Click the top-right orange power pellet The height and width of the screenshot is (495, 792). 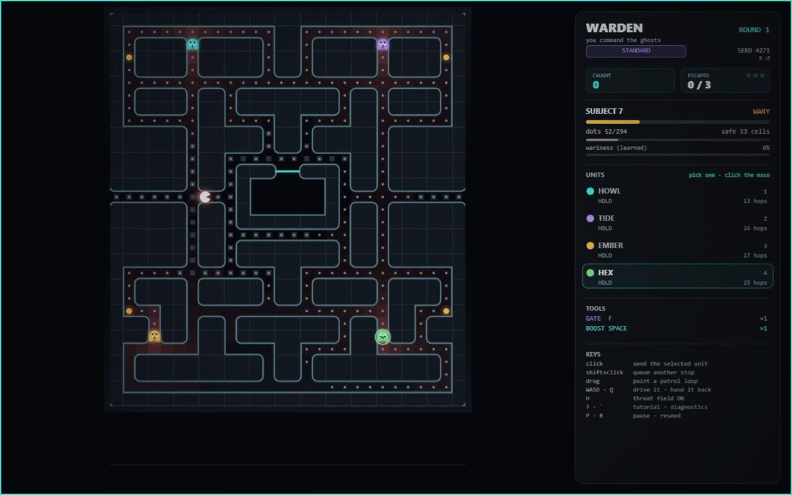(446, 57)
